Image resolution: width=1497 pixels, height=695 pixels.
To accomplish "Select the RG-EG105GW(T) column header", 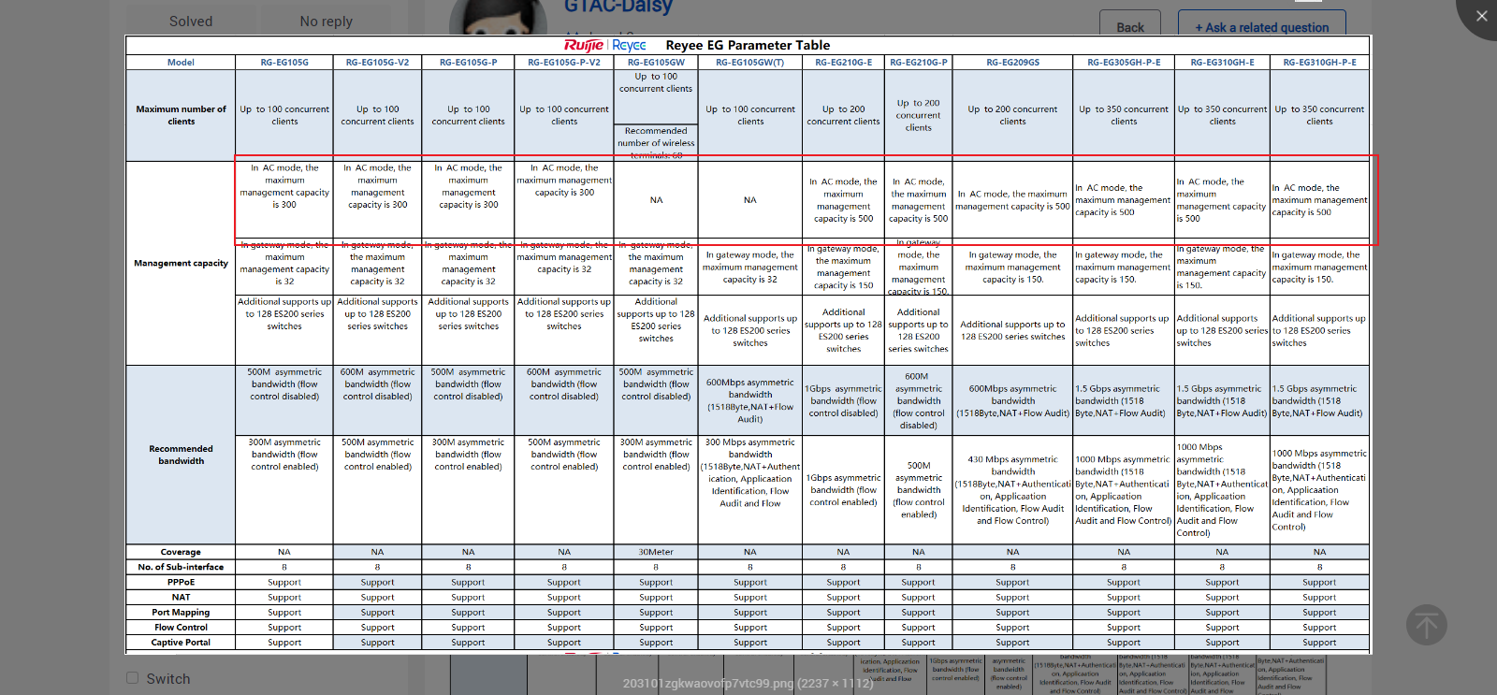I will (750, 62).
